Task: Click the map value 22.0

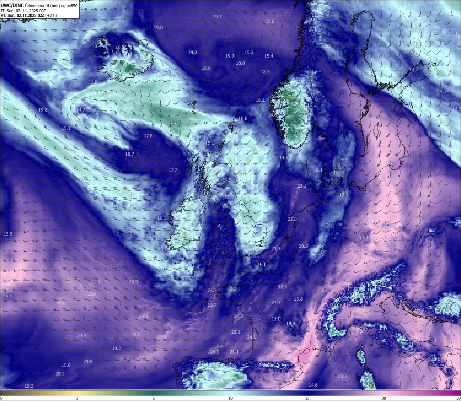Action: (x=270, y=22)
